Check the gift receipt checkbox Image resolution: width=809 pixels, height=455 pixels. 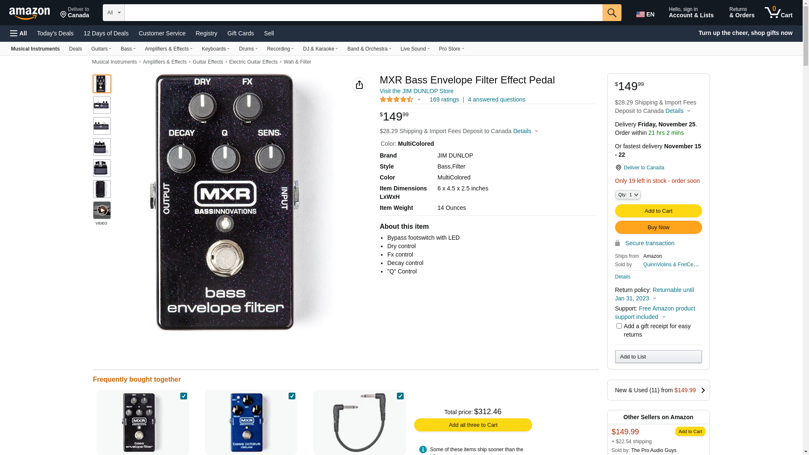click(x=619, y=326)
